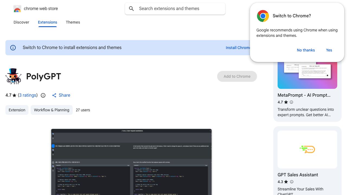Click the PolyGPT heading text
The height and width of the screenshot is (195, 347).
pos(44,76)
